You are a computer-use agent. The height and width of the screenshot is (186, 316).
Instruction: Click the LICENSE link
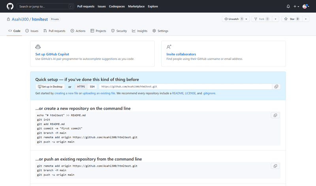point(190,93)
